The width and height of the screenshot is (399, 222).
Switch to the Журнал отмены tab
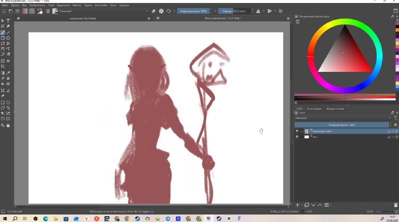[335, 109]
